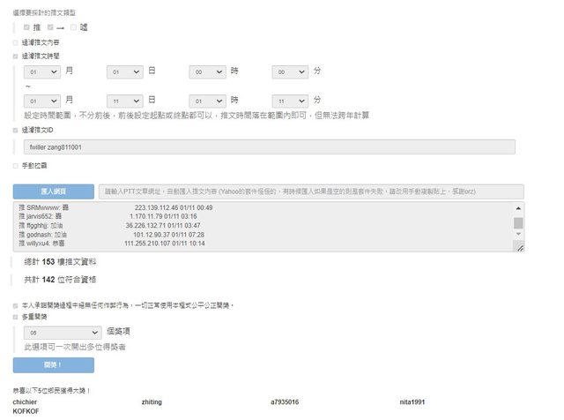Open the start month dropdown
Image resolution: width=564 pixels, height=420 pixels.
point(42,72)
